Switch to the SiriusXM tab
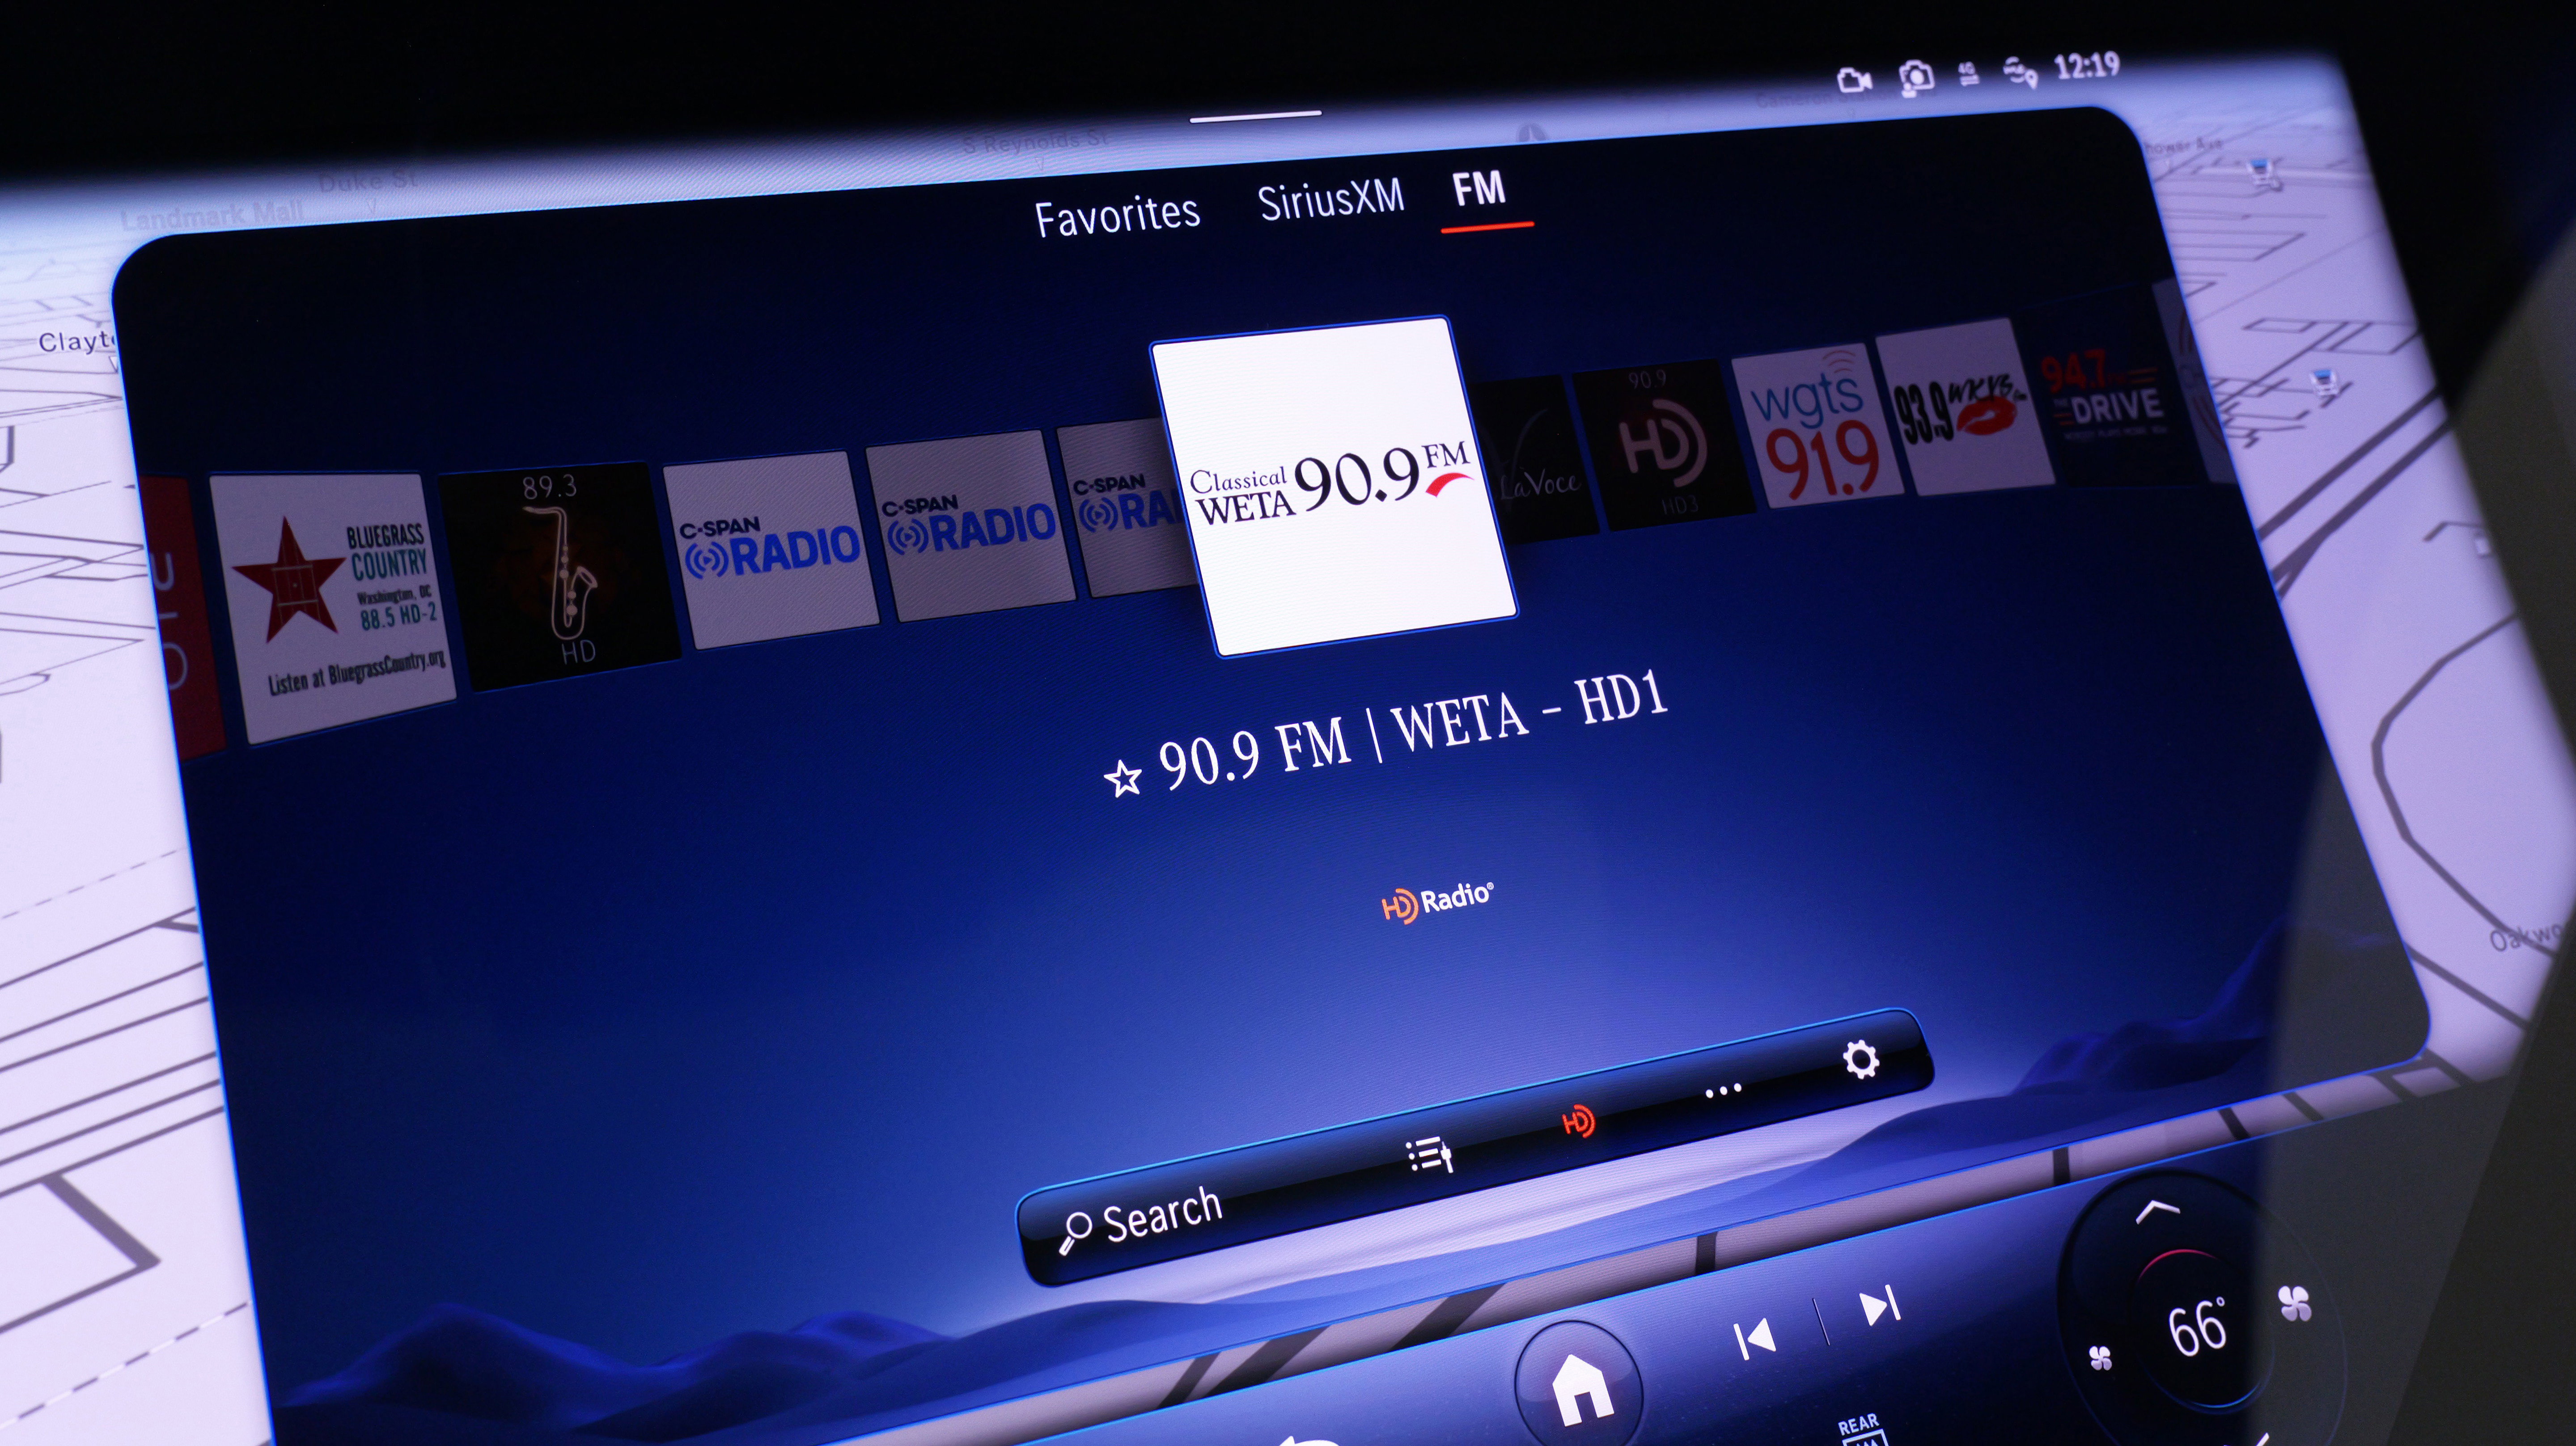Image resolution: width=2576 pixels, height=1446 pixels. point(1331,201)
